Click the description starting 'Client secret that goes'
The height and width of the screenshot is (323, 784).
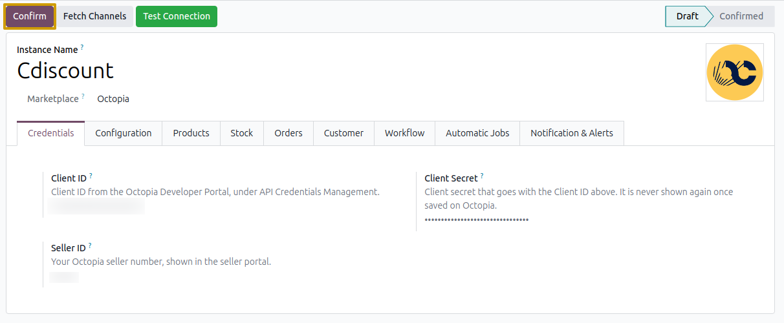coord(579,198)
